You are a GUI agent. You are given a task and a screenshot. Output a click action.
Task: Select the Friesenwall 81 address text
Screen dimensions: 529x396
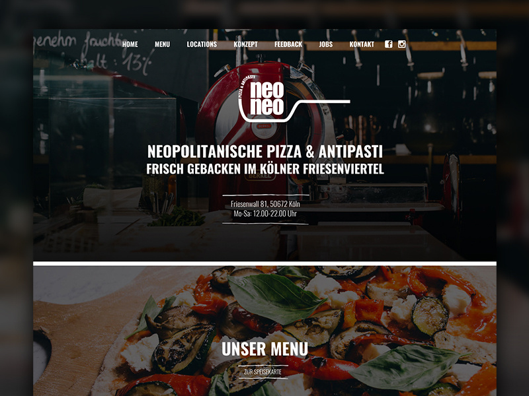click(x=265, y=204)
